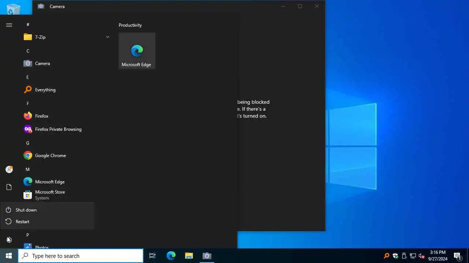
Task: Click the Safely Remove Hardware tray icon
Action: coord(404,256)
